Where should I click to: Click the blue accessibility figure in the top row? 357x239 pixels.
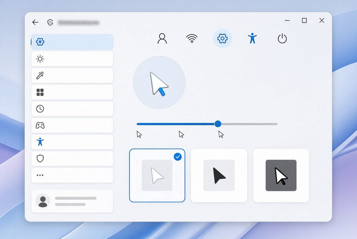tap(252, 38)
